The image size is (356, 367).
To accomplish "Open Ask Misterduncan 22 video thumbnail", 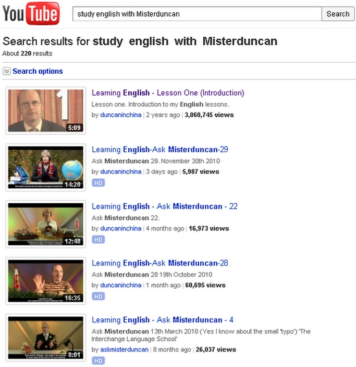I will (46, 224).
